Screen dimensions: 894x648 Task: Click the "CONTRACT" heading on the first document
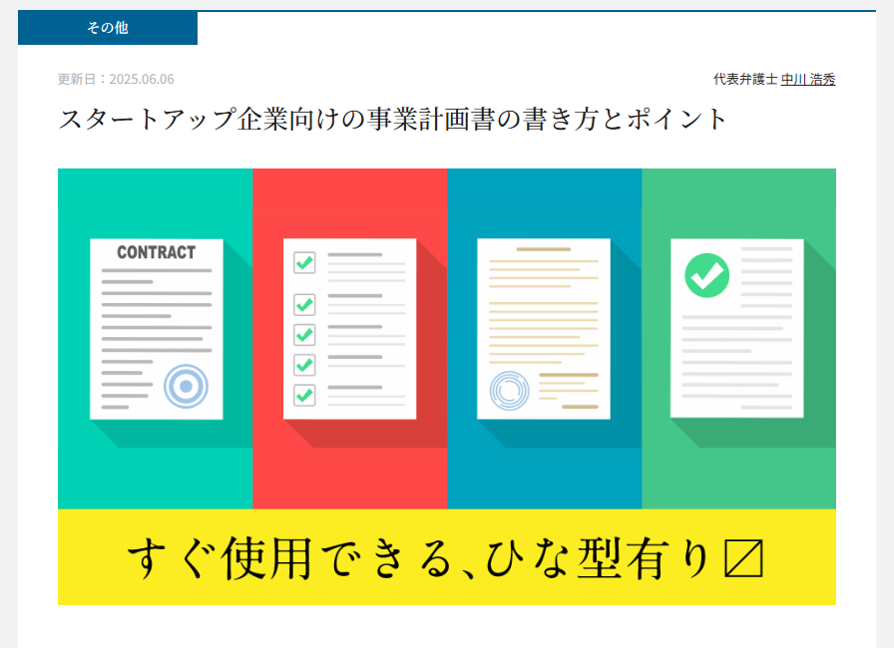point(156,253)
